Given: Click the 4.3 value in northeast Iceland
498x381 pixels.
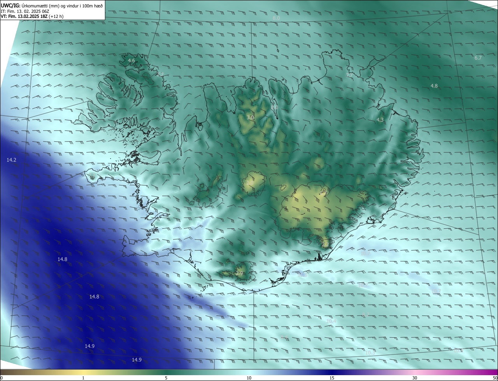Looking at the screenshot, I should (x=381, y=120).
